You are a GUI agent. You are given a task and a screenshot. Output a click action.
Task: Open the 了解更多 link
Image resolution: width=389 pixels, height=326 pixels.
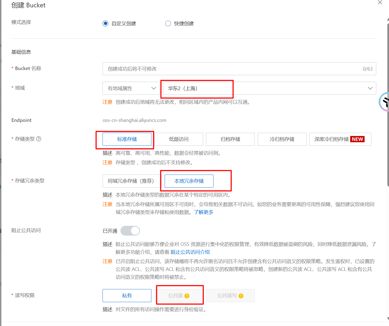pyautogui.click(x=203, y=212)
